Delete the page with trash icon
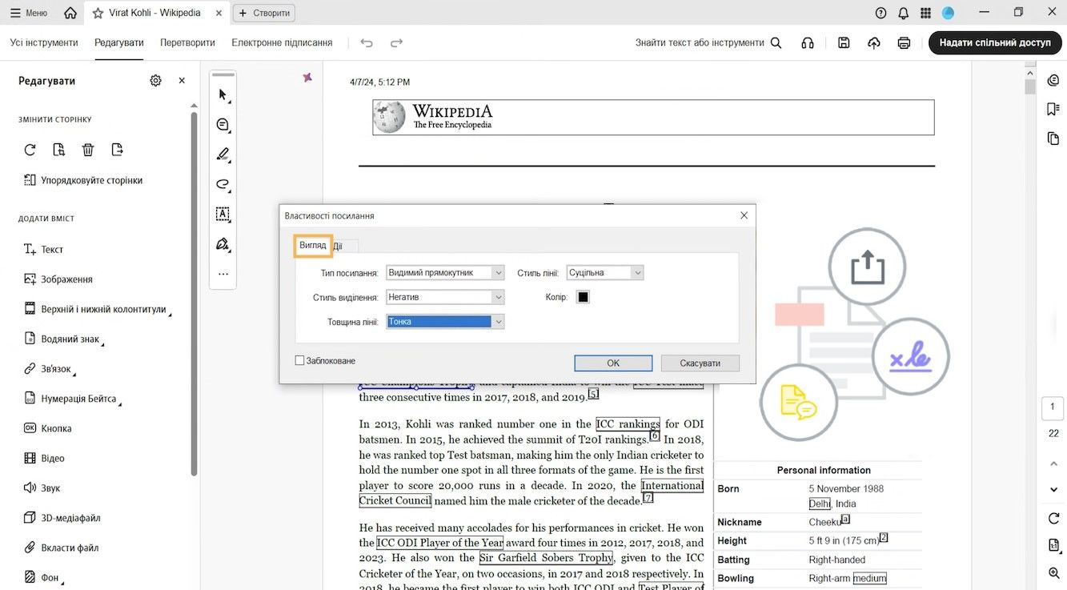The width and height of the screenshot is (1067, 590). [x=88, y=150]
